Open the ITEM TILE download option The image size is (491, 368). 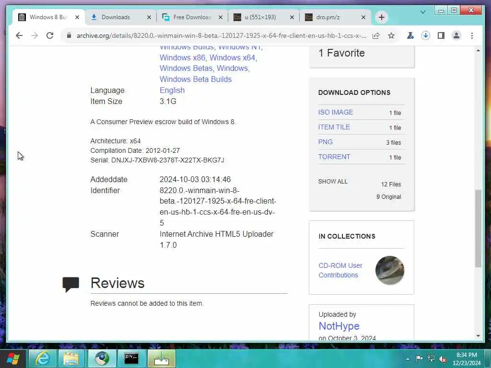(x=334, y=127)
